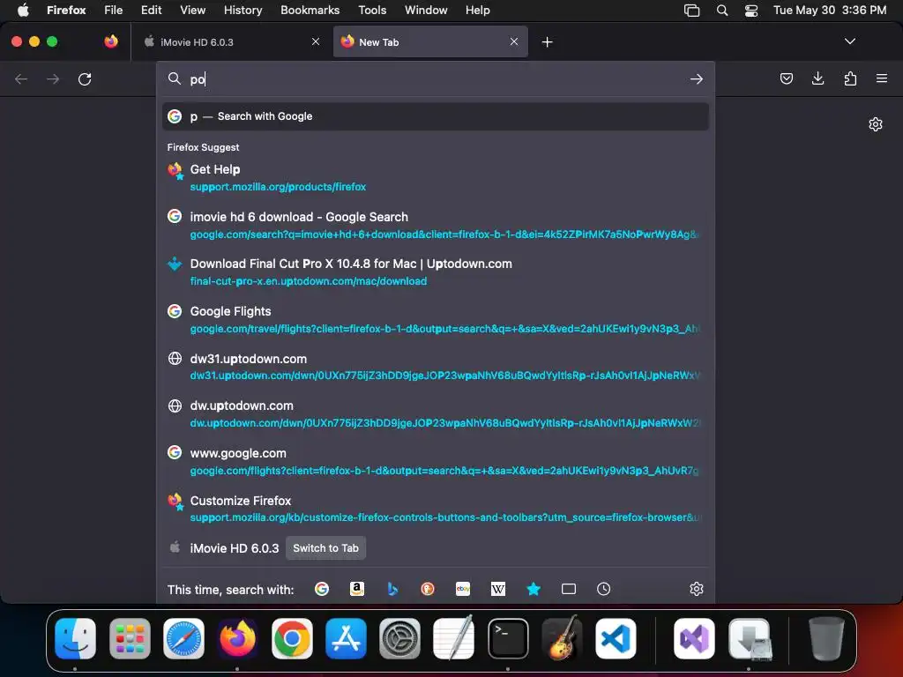The height and width of the screenshot is (677, 903).
Task: Open www.google.com suggestion
Action: [x=436, y=462]
